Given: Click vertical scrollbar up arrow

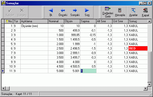Looking at the screenshot, I should point(149,21).
